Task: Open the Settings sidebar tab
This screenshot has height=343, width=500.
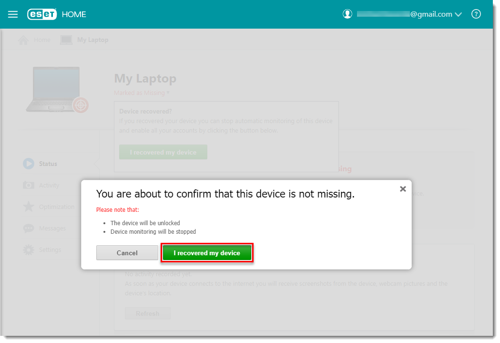Action: [50, 249]
